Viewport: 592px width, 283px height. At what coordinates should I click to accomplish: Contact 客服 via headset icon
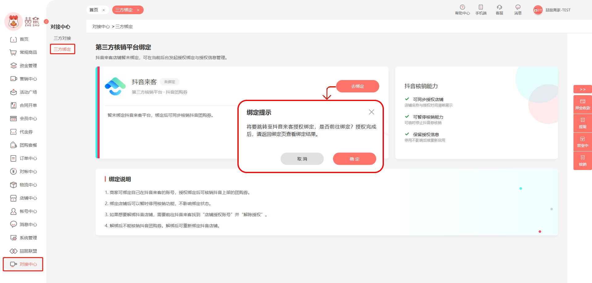pyautogui.click(x=499, y=7)
